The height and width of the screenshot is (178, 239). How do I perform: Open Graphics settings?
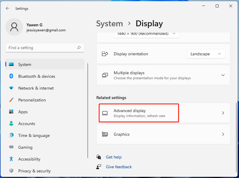click(163, 134)
